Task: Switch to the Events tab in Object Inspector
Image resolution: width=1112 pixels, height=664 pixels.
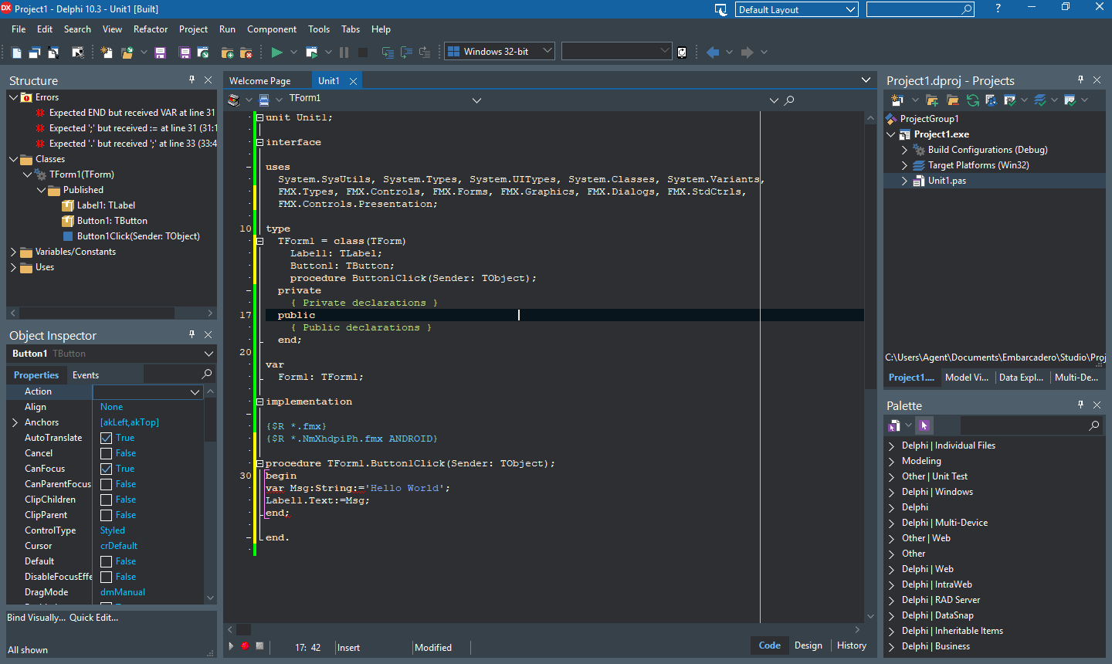Action: coord(86,375)
